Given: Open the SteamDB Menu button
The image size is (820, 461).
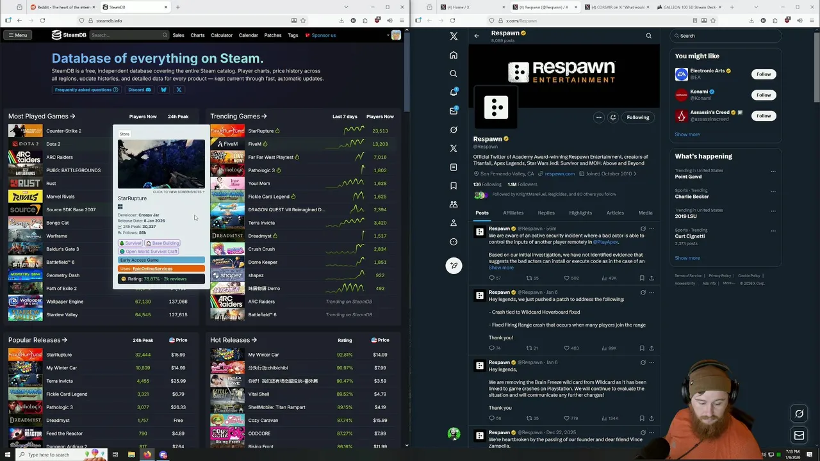Looking at the screenshot, I should point(17,35).
